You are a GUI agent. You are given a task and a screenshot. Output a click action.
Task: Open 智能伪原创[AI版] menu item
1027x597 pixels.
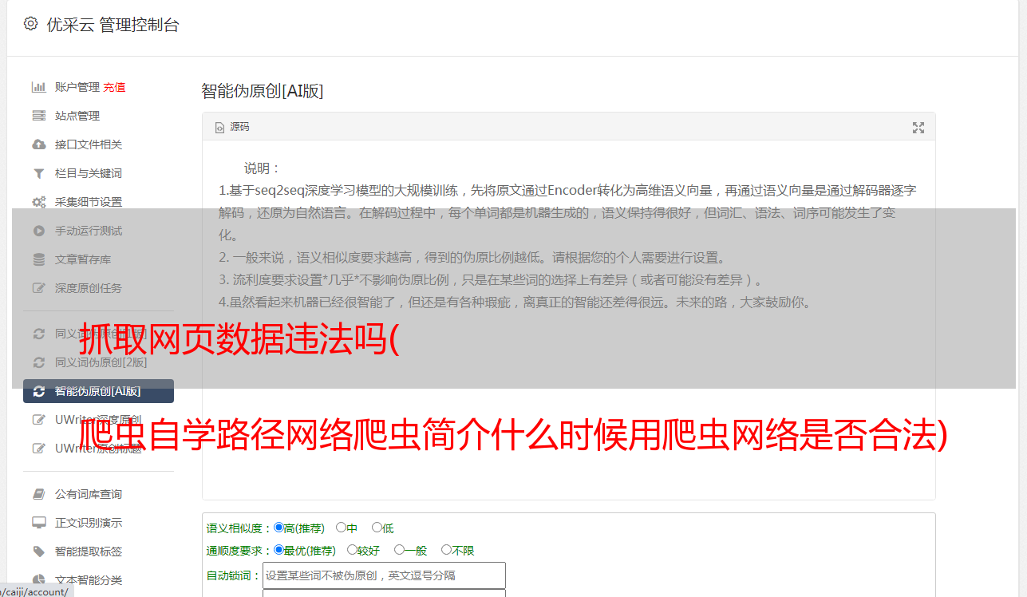coord(98,391)
